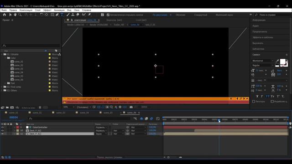Create a new folder in the Project panel
292x164 pixels.
click(7, 108)
